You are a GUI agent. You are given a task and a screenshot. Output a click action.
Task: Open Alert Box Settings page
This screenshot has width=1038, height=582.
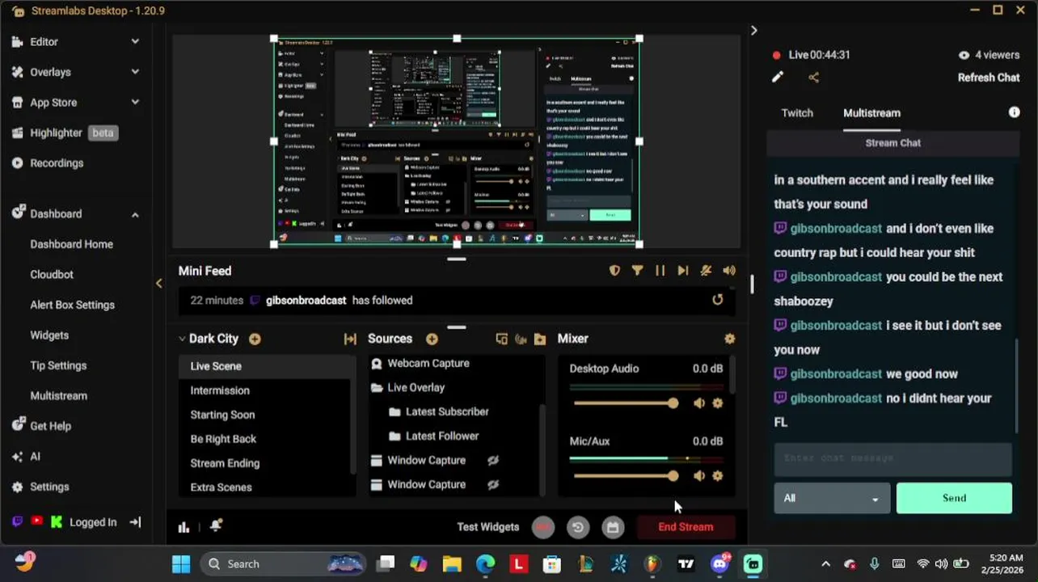[x=72, y=306]
